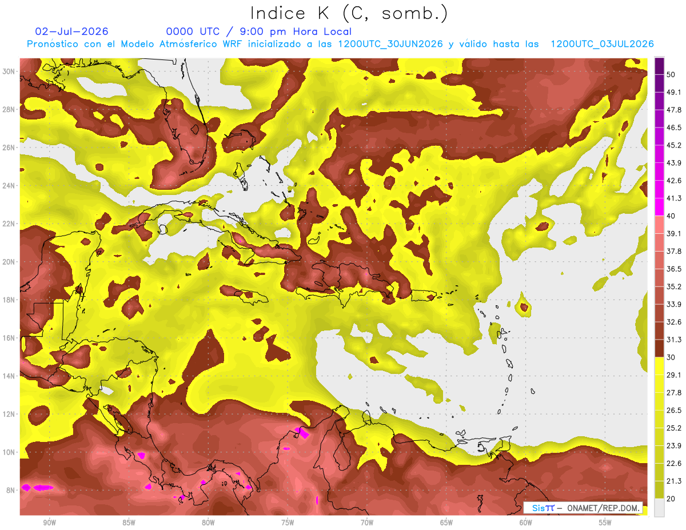686x530 pixels.
Task: Click the 30N latitude label
Action: pos(9,71)
